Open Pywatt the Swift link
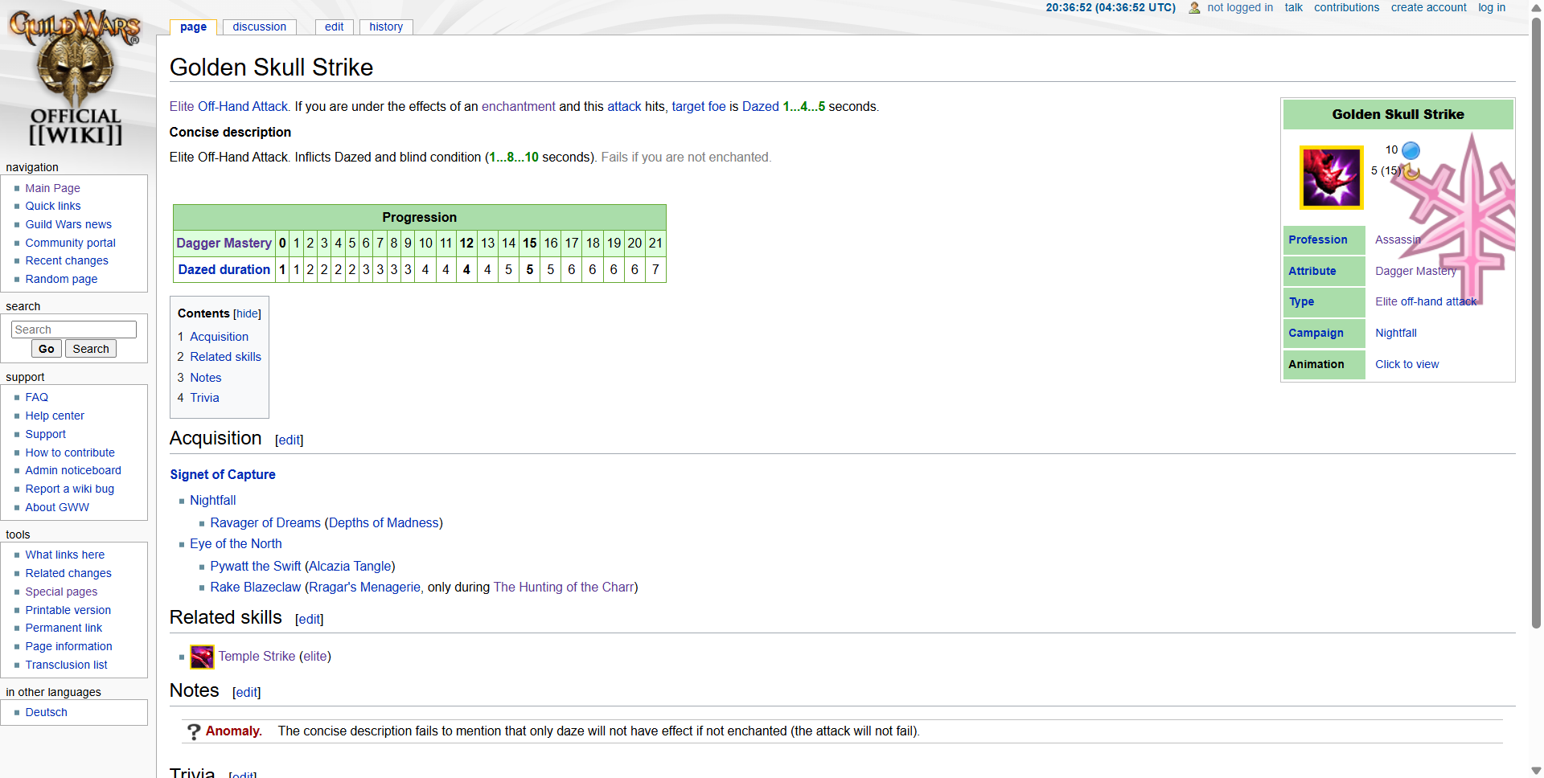 (x=256, y=567)
